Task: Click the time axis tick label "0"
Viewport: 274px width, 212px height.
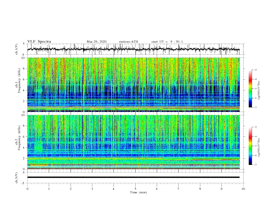Action: [x=27, y=189]
